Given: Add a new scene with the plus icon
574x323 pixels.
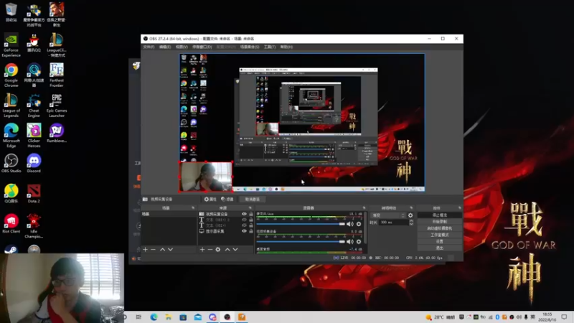Looking at the screenshot, I should click(146, 249).
